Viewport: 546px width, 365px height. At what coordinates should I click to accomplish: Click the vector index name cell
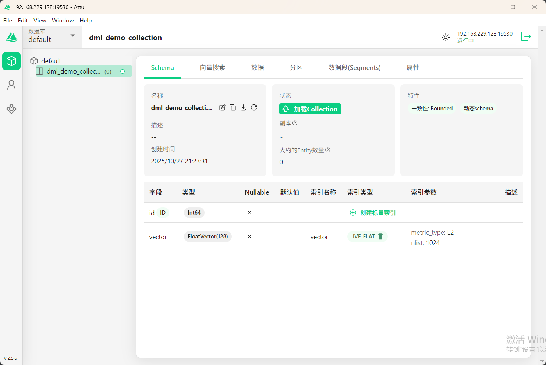pos(319,237)
